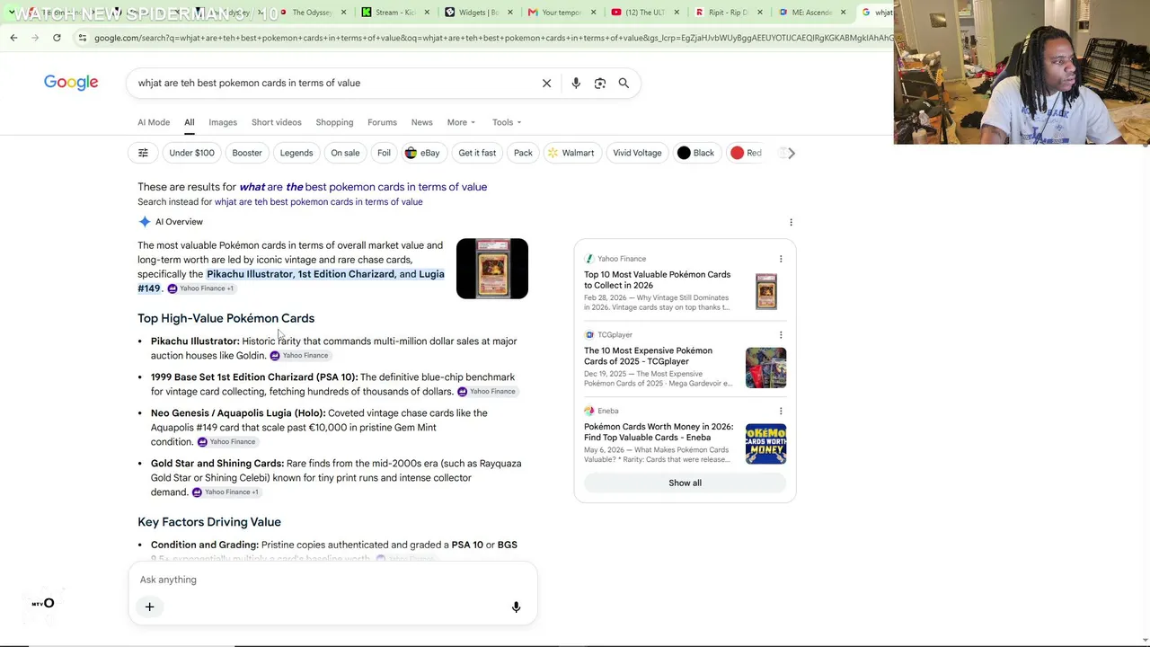This screenshot has width=1150, height=647.
Task: Open the Images search tab
Action: (x=223, y=122)
